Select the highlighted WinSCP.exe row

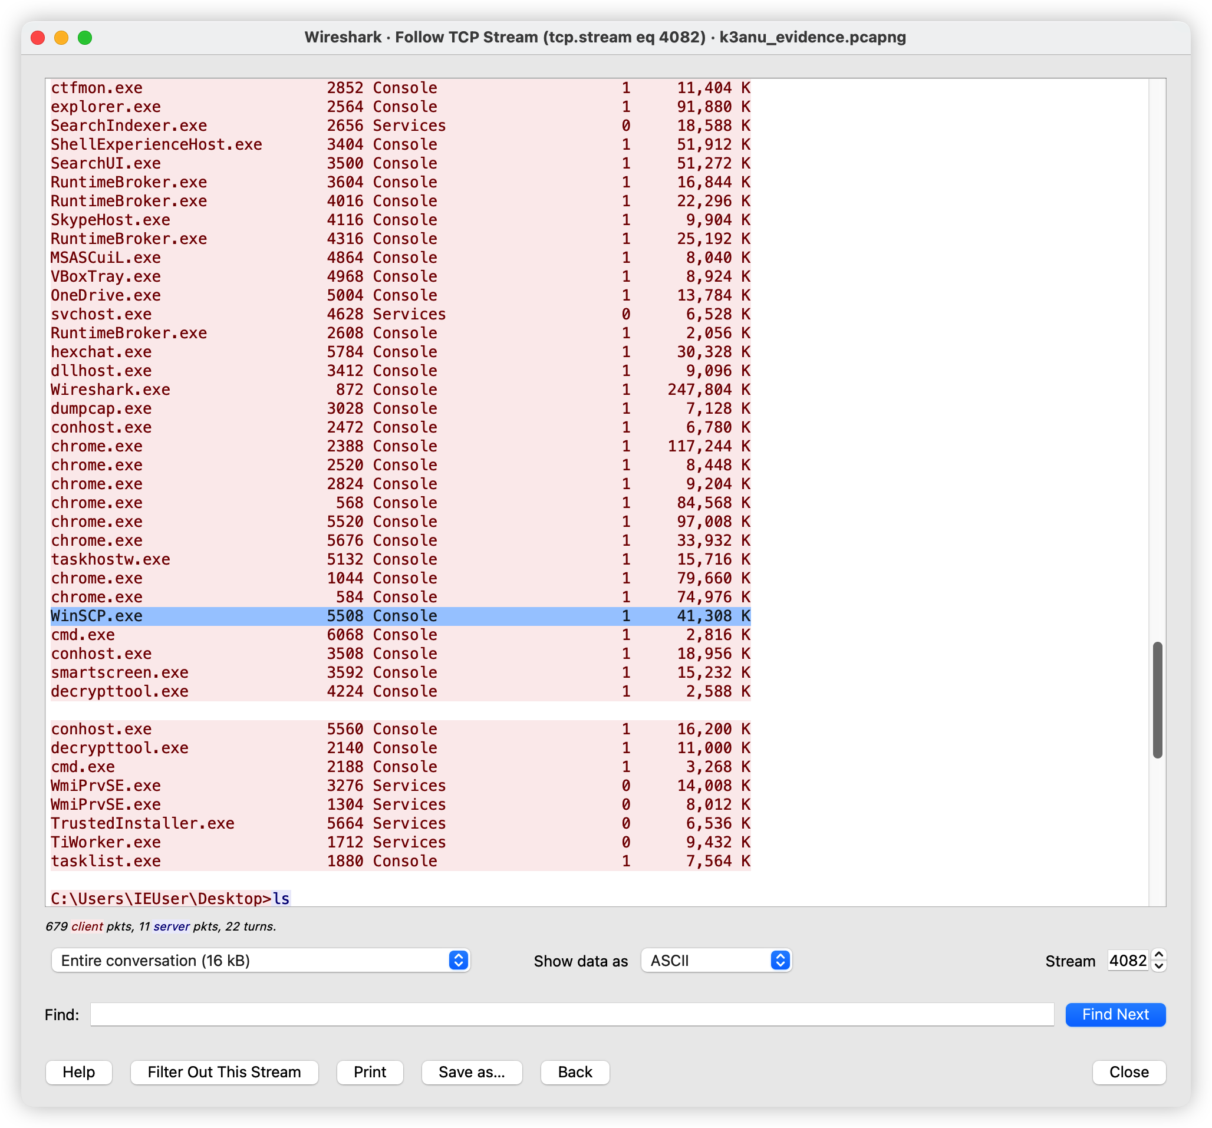coord(400,616)
